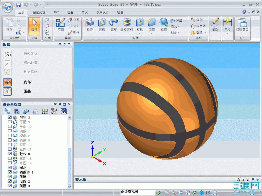Switch to the 曲面处理 ribbon tab
Screen dimensions: 262x196
[x=39, y=12]
